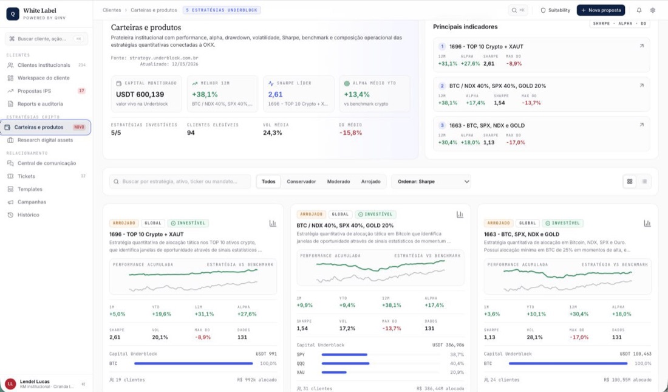The image size is (668, 392).
Task: Click the DD médio -15,8% value
Action: pyautogui.click(x=350, y=132)
